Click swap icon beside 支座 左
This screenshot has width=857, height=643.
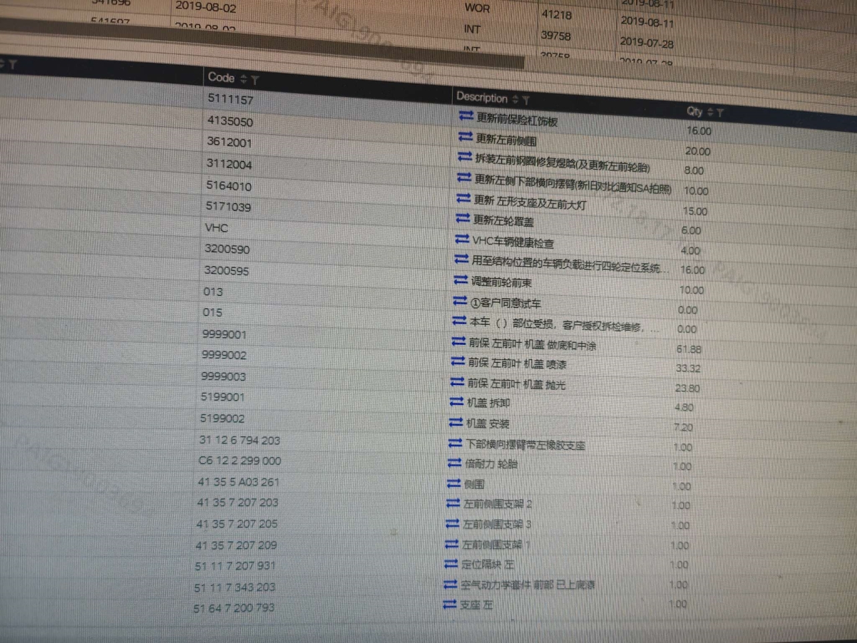(x=450, y=605)
